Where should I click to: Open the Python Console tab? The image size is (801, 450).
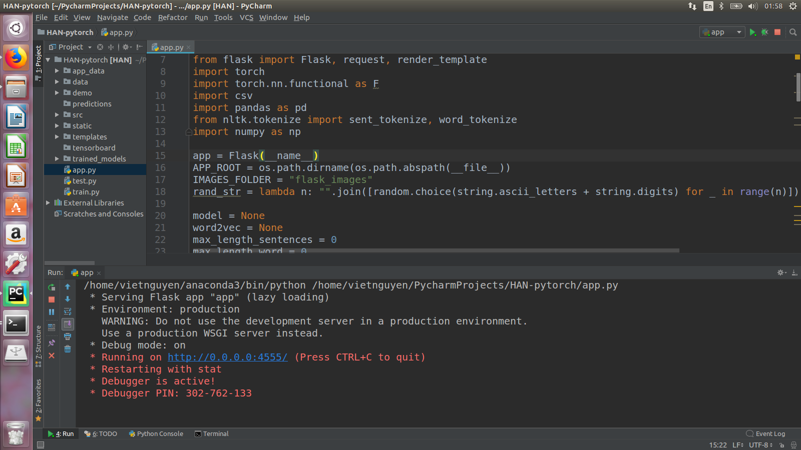tap(156, 434)
